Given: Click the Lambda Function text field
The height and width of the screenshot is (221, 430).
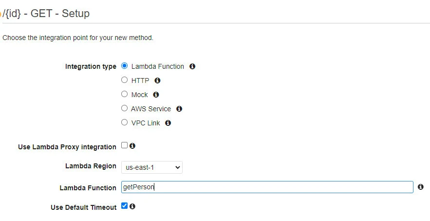Looking at the screenshot, I should 267,187.
